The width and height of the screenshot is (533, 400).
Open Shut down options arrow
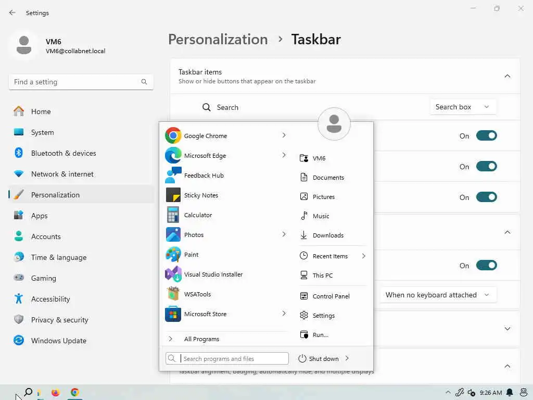point(347,358)
